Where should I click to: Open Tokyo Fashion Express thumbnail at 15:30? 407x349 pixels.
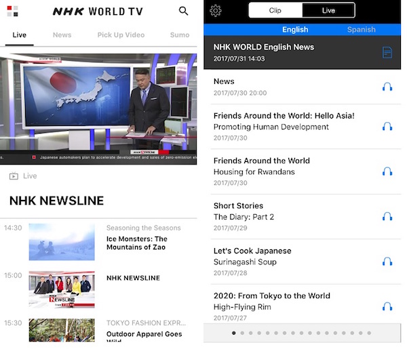coord(62,330)
